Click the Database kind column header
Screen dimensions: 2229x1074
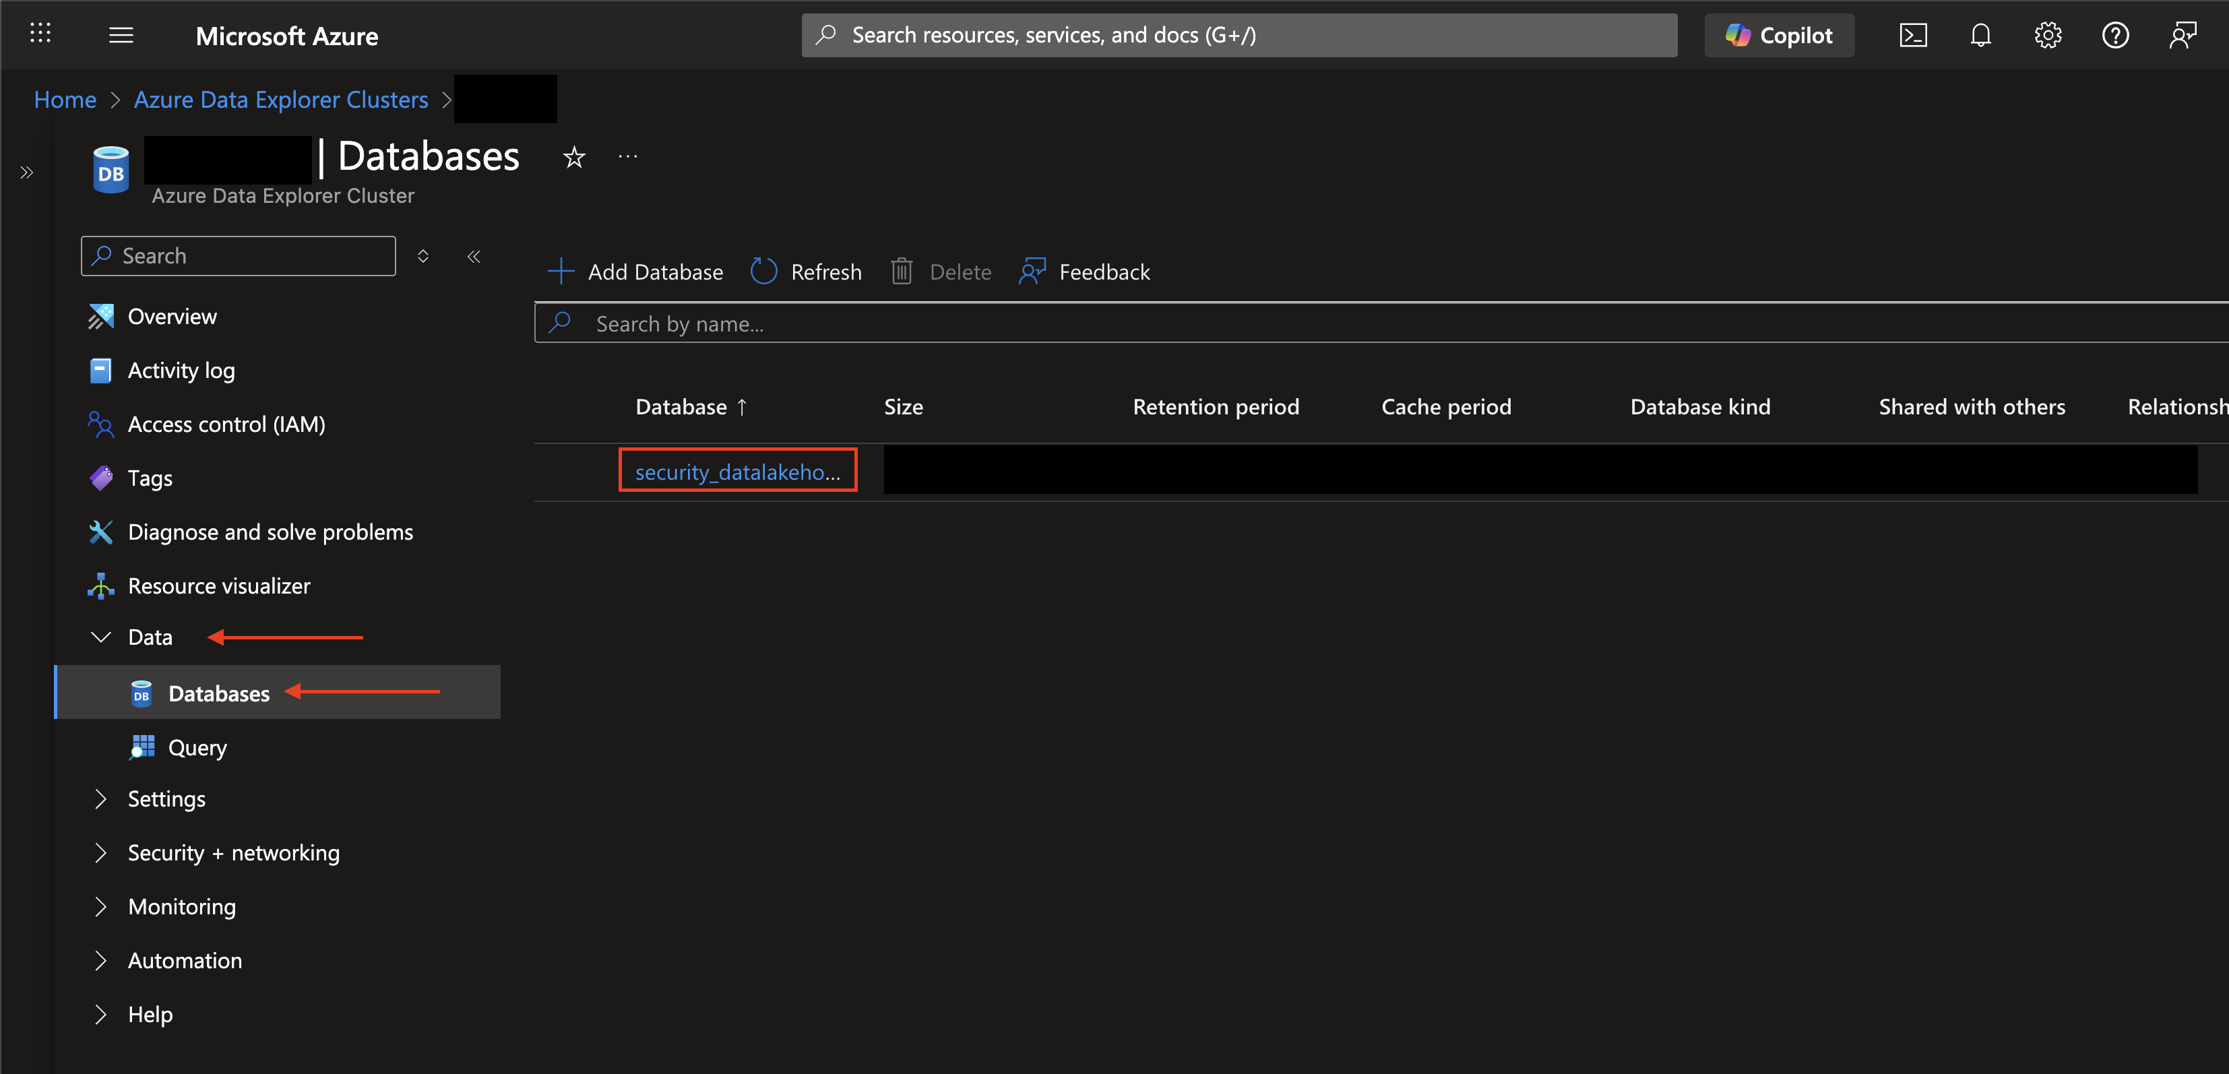[x=1700, y=407]
